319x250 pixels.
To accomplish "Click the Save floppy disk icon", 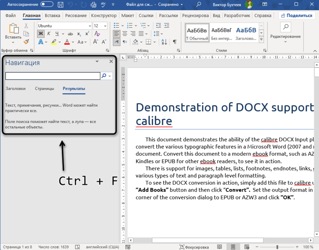I will pyautogui.click(x=61, y=5).
